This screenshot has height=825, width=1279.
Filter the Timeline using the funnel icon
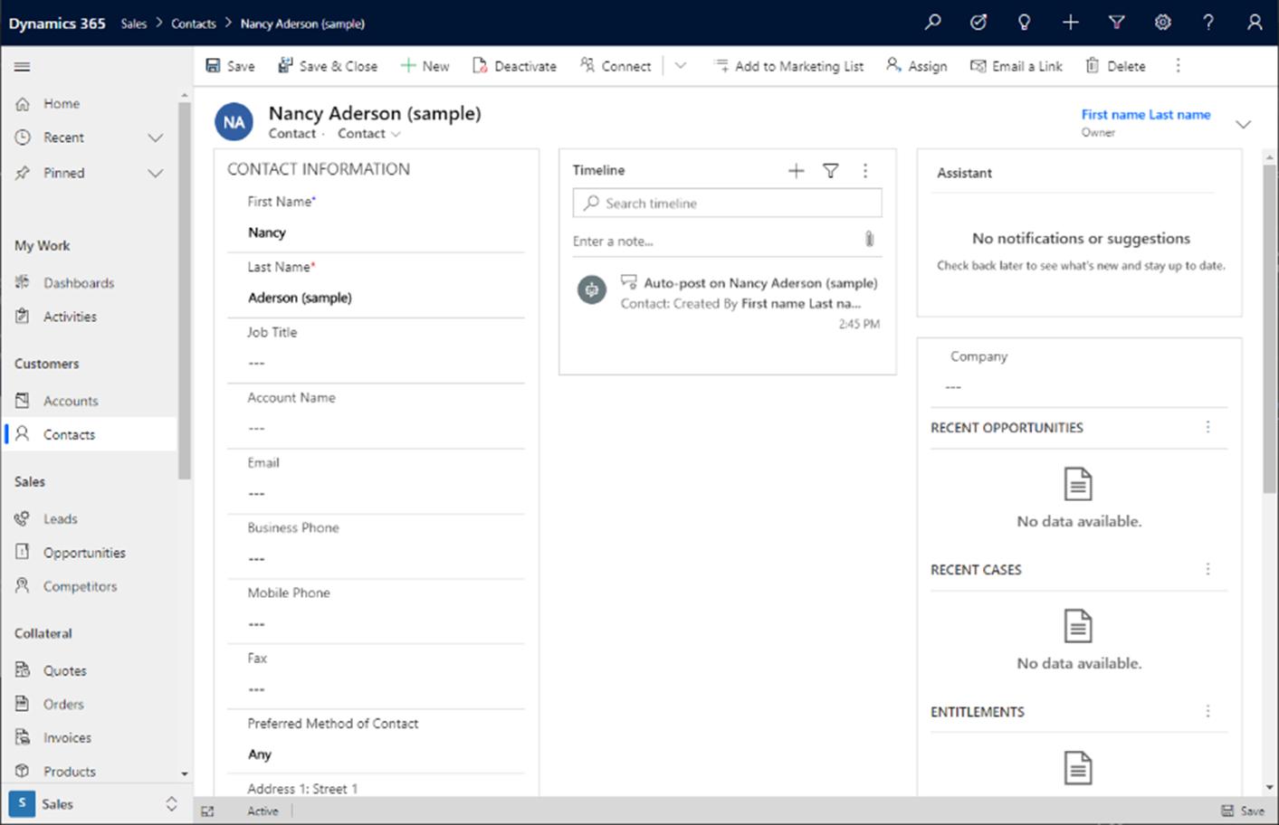coord(830,170)
